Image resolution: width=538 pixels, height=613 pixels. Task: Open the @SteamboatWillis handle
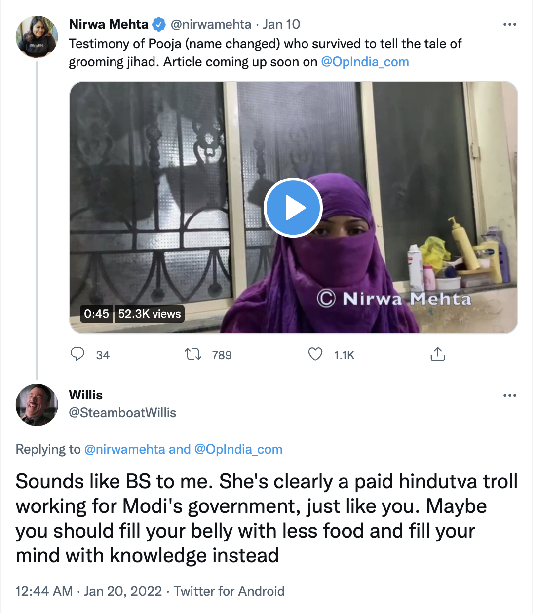pyautogui.click(x=122, y=413)
